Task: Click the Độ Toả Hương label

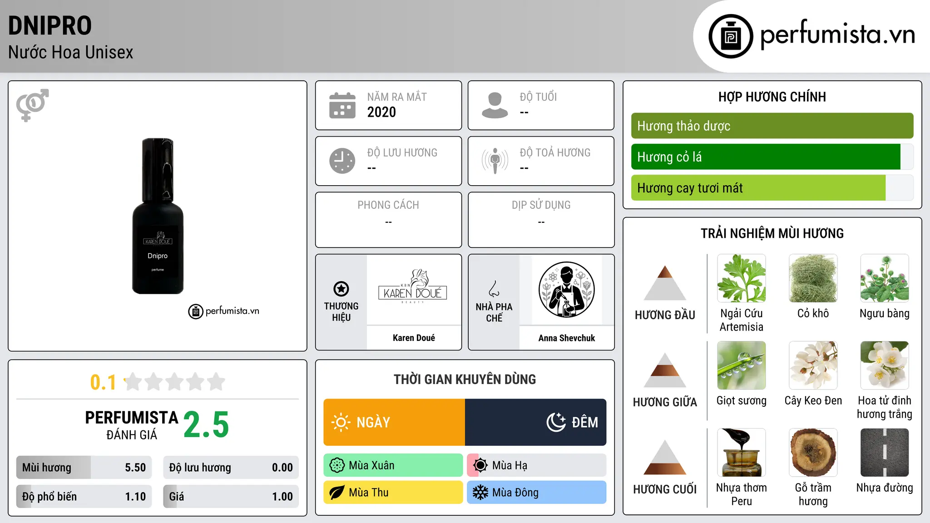Action: tap(555, 153)
